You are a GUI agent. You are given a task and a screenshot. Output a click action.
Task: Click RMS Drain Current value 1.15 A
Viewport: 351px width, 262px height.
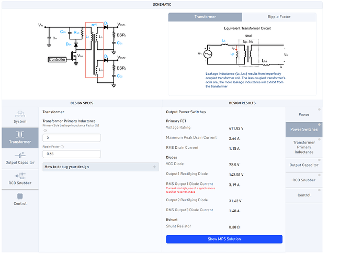coord(234,149)
